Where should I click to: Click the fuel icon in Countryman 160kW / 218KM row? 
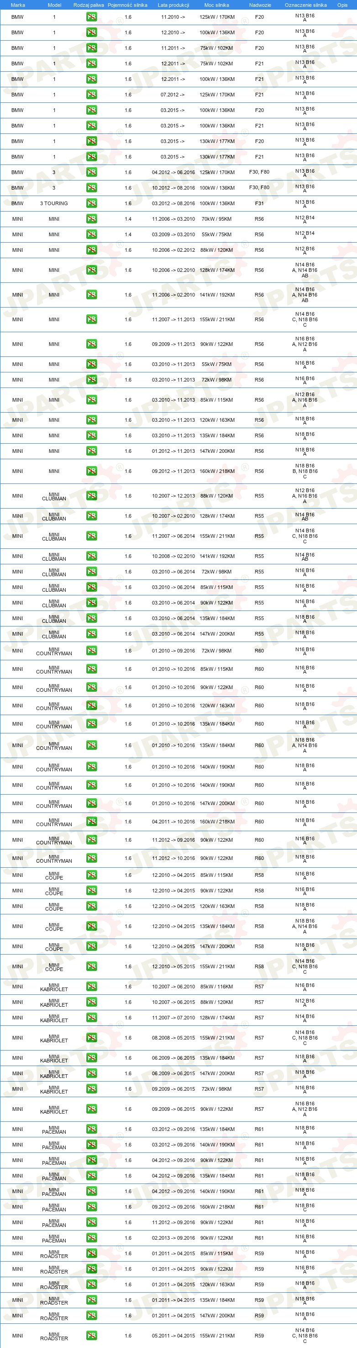click(x=91, y=822)
